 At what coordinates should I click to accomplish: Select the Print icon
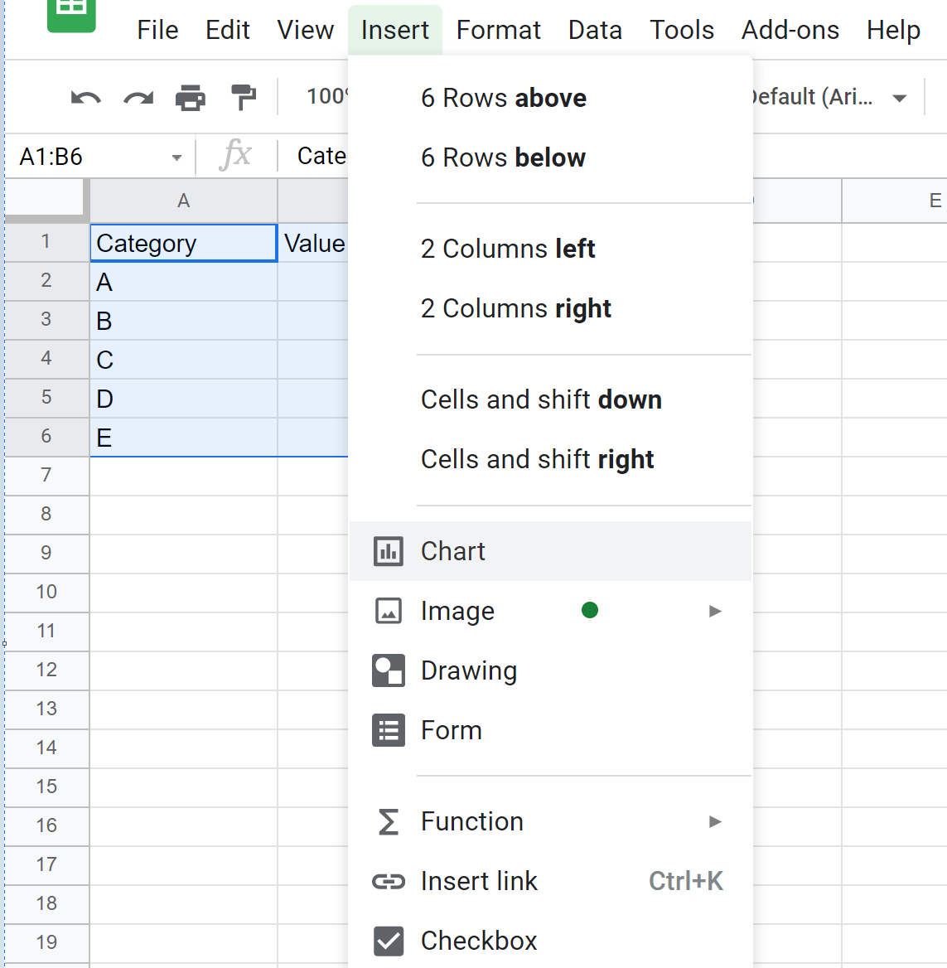190,96
